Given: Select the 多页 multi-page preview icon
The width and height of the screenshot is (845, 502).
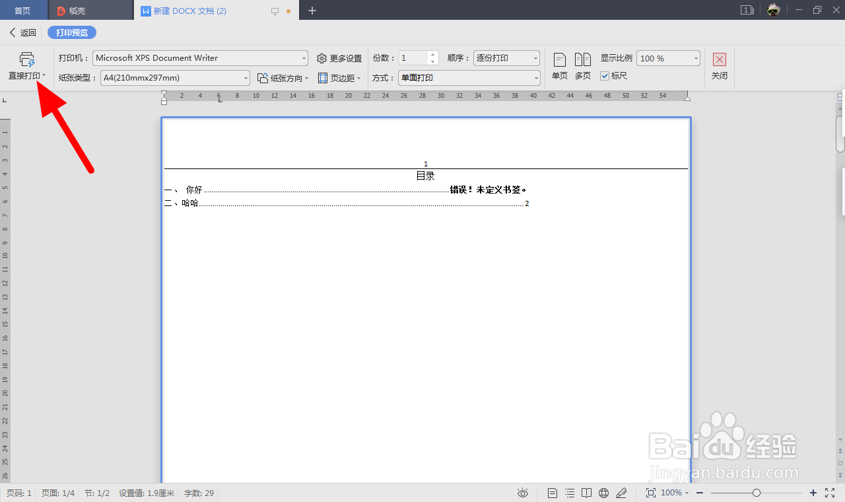Looking at the screenshot, I should [x=582, y=64].
